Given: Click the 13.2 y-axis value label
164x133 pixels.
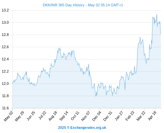Looking at the screenshot, I should 5,10.
